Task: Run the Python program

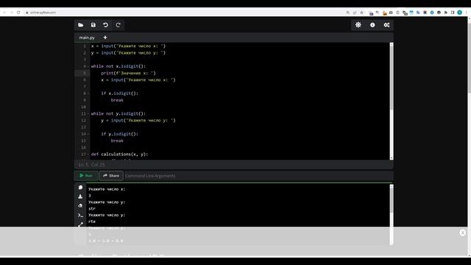Action: 86,175
